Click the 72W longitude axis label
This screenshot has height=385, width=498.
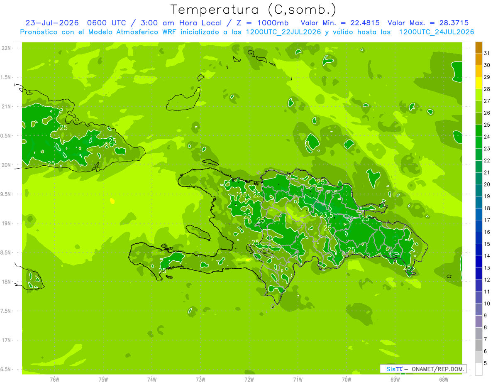(x=249, y=379)
